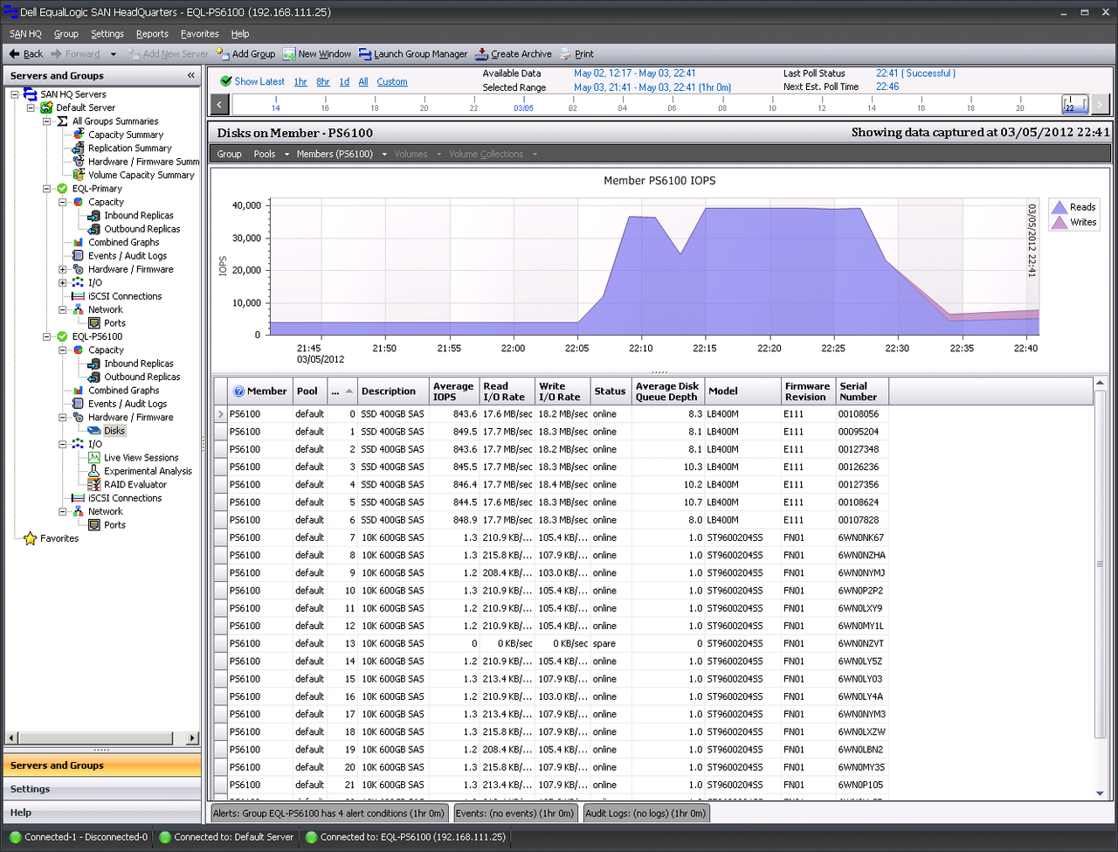Open the Reports menu
This screenshot has width=1118, height=852.
coord(152,34)
